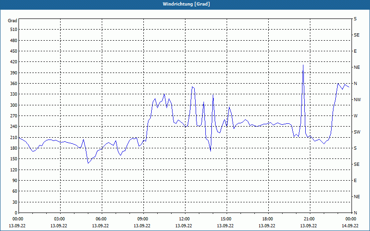The height and width of the screenshot is (231, 370).
Task: Click the 14.09.22 date label
Action: point(350,225)
